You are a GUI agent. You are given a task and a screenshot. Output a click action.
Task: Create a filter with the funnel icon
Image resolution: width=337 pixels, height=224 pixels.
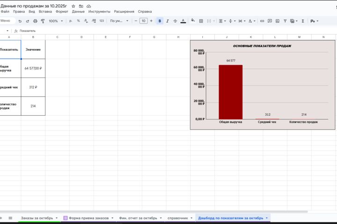[x=285, y=21]
